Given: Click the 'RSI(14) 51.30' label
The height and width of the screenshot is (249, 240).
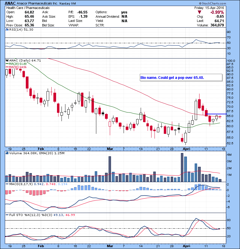Looking at the screenshot, I should pyautogui.click(x=21, y=29).
